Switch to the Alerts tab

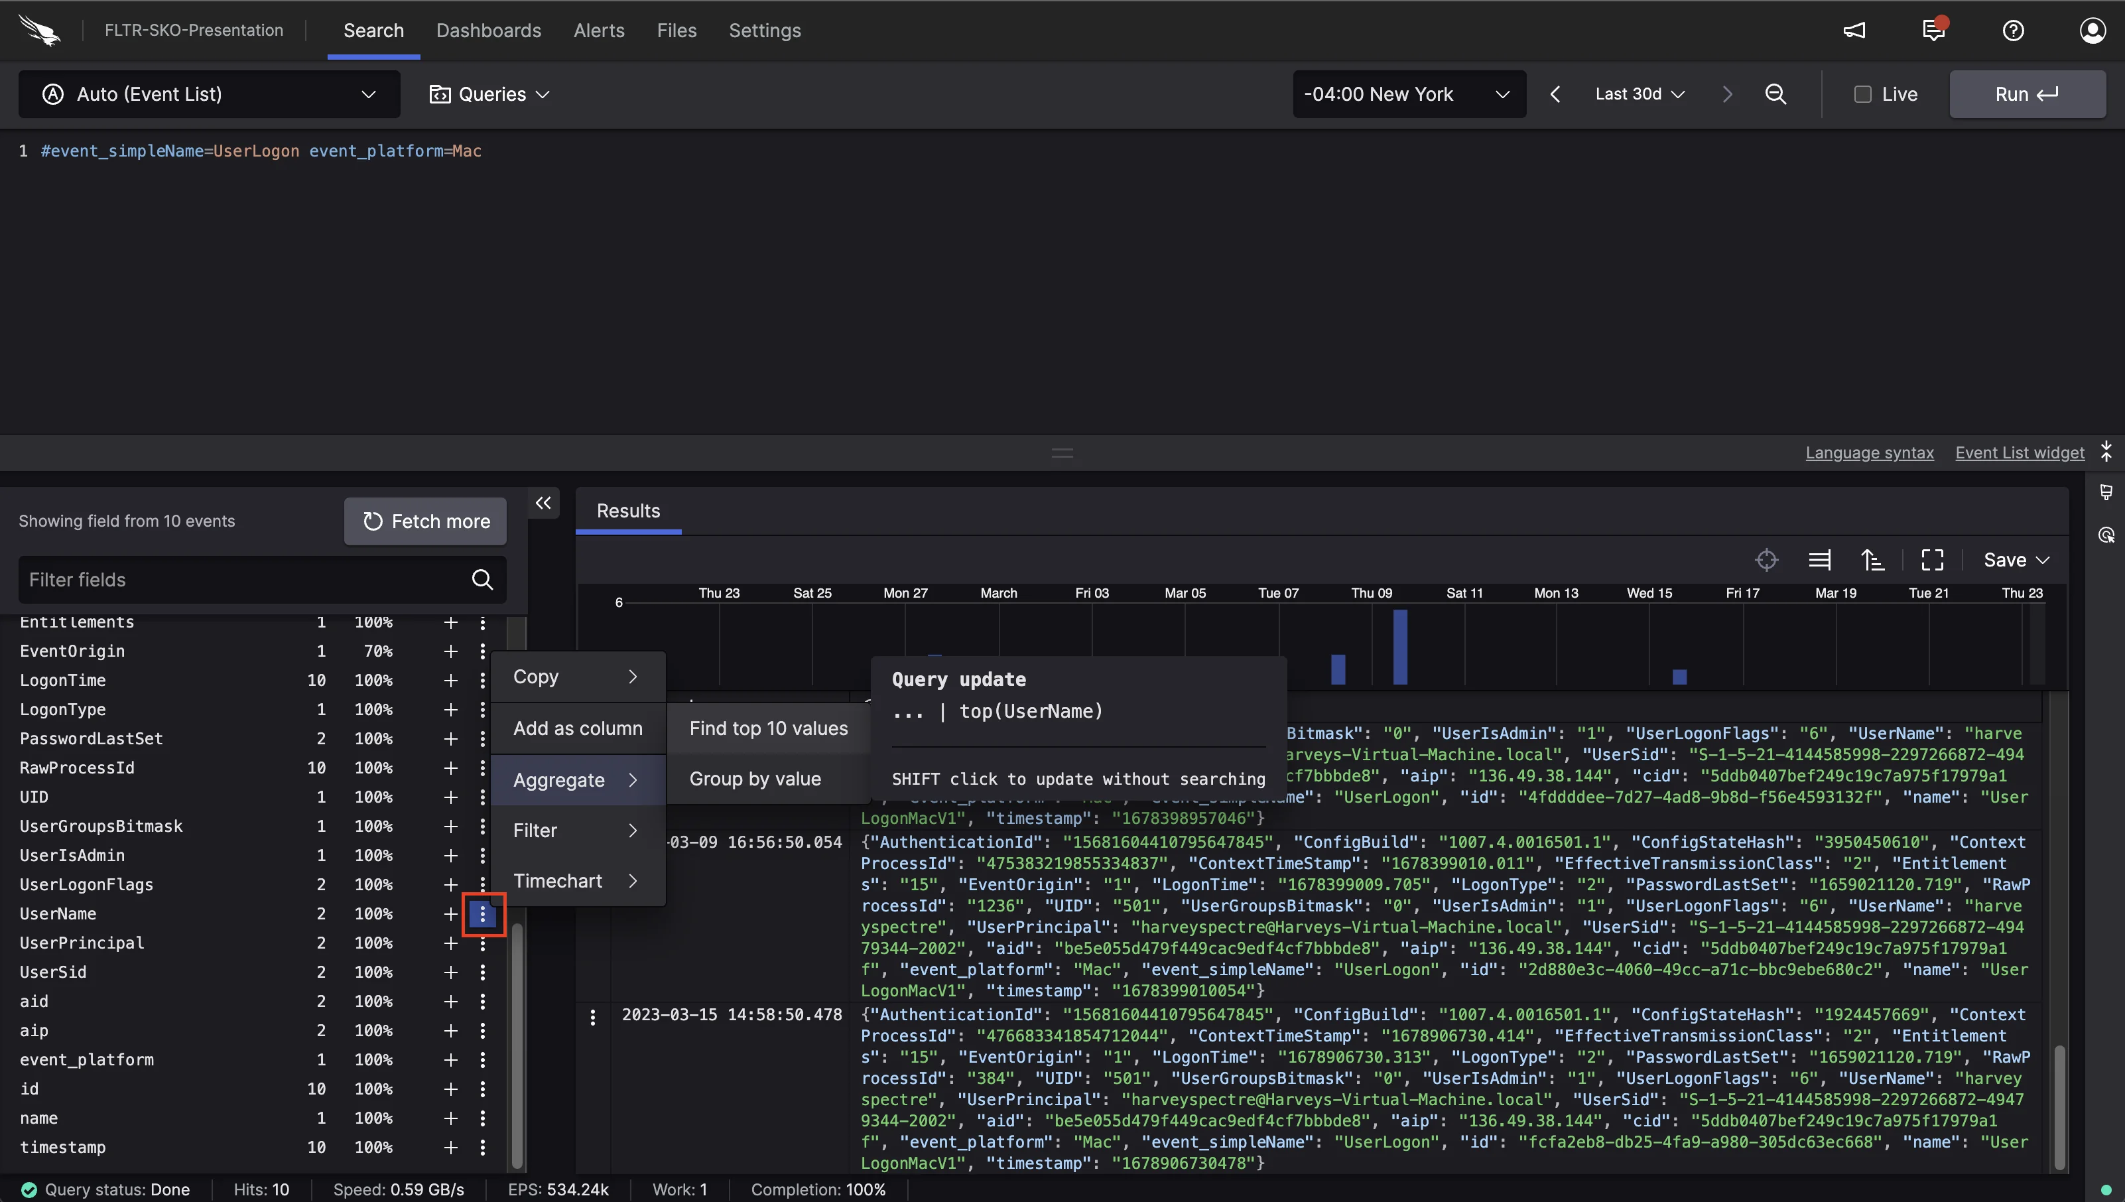click(x=599, y=31)
